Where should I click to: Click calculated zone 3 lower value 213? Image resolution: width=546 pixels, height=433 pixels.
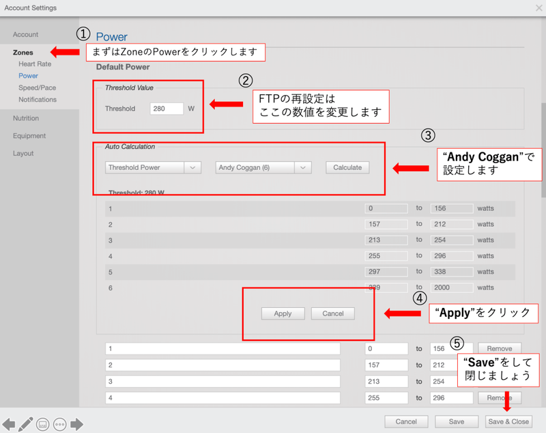[x=386, y=240]
